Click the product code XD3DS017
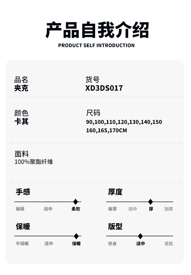This screenshot has width=191, height=275. pos(104,88)
